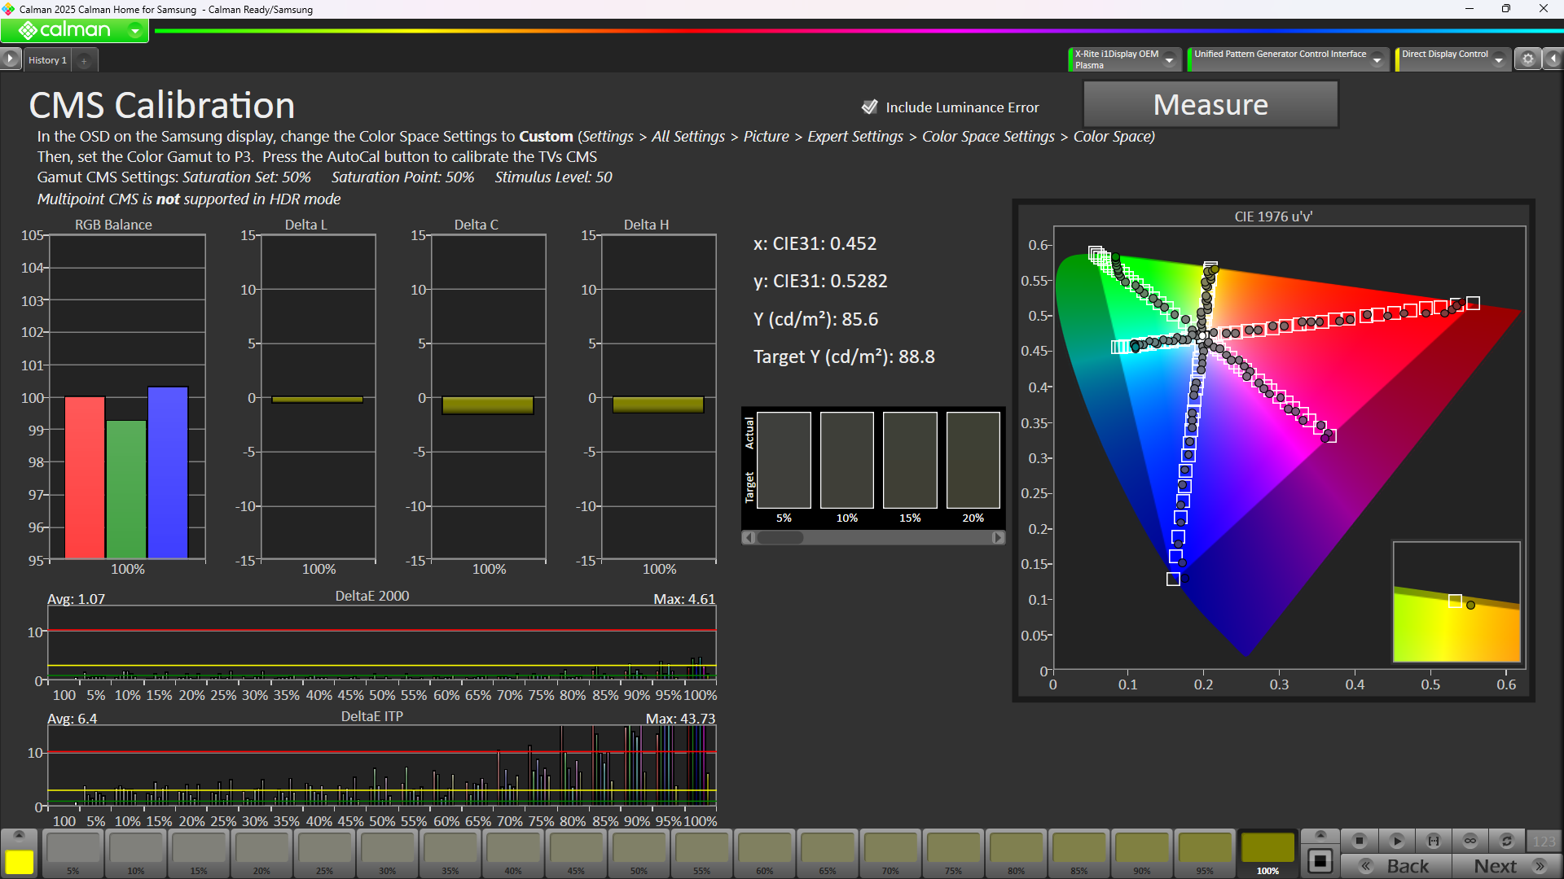
Task: Click the yellow 100% pattern toggle in strip
Action: click(1267, 852)
